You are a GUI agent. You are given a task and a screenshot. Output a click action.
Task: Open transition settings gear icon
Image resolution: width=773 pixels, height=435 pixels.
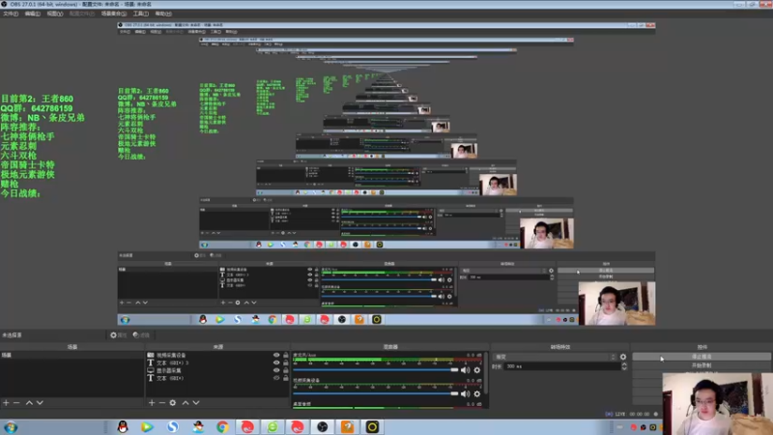[x=623, y=357]
